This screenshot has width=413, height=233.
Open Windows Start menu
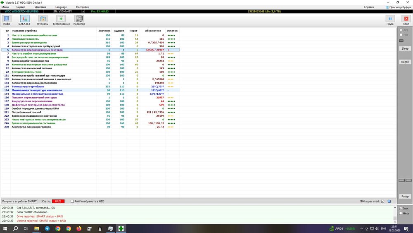5,228
